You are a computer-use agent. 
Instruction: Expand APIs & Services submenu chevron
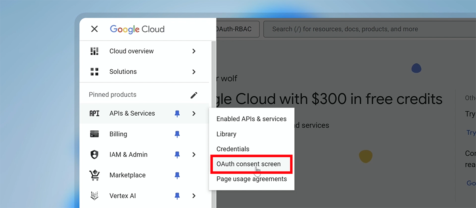pos(194,113)
